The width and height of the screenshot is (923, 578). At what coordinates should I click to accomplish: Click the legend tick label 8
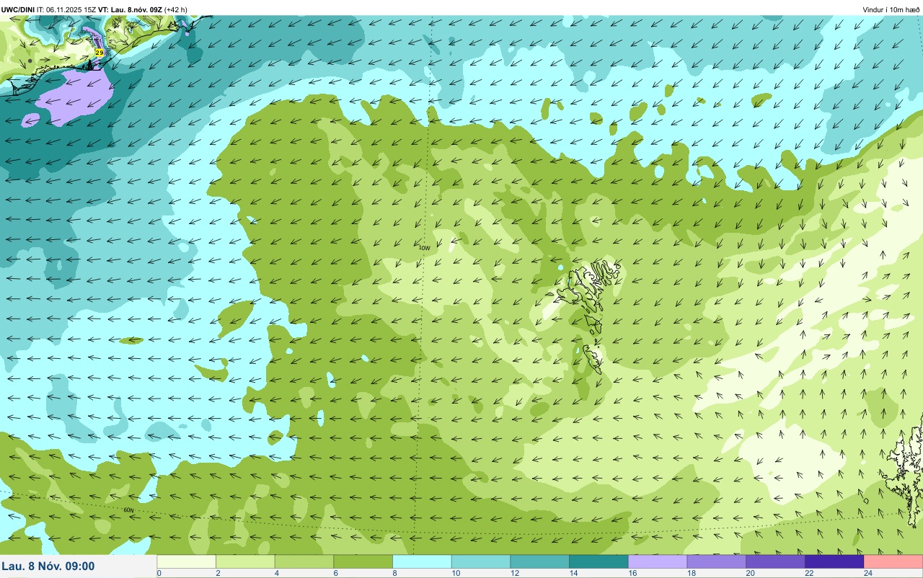point(394,573)
